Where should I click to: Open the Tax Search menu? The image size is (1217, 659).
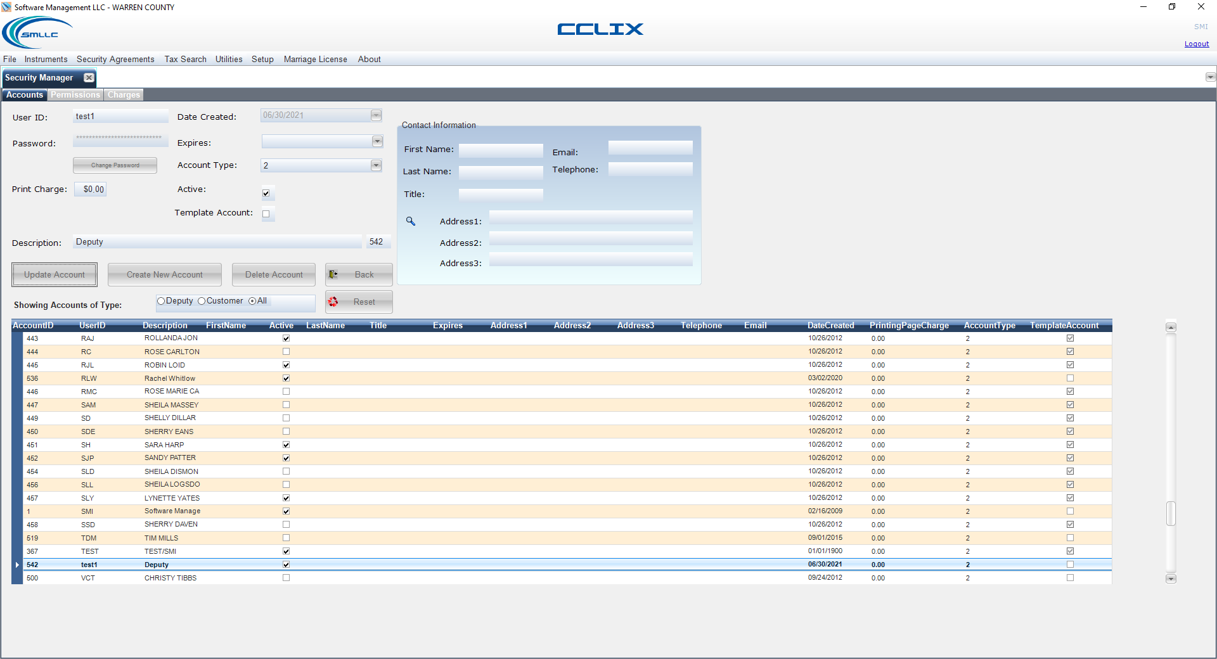coord(186,59)
